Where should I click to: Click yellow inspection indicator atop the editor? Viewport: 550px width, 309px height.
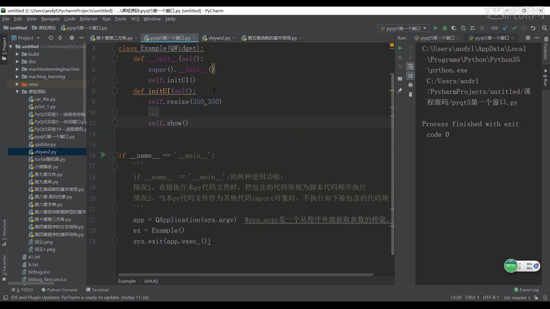[x=392, y=45]
